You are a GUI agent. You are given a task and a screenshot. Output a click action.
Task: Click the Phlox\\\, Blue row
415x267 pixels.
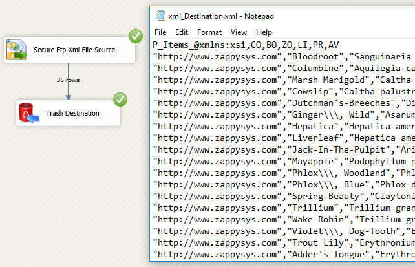click(284, 185)
